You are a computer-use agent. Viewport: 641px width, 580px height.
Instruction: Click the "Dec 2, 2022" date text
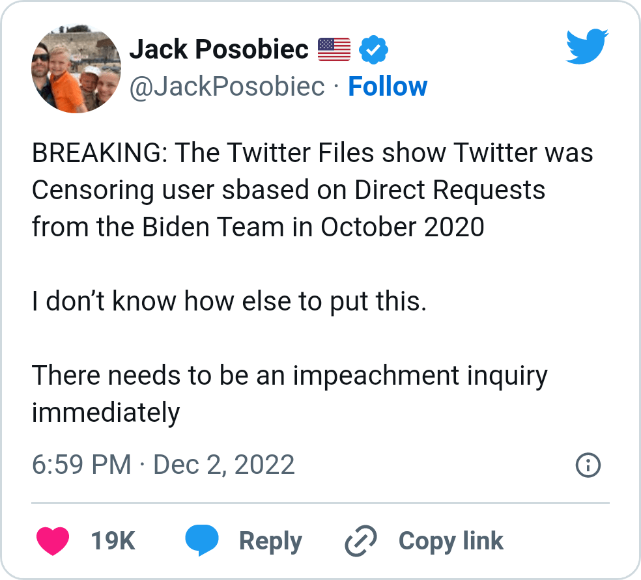tap(223, 465)
